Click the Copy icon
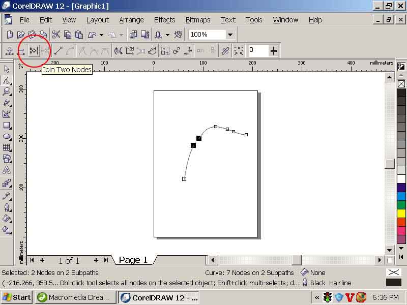 [x=68, y=35]
